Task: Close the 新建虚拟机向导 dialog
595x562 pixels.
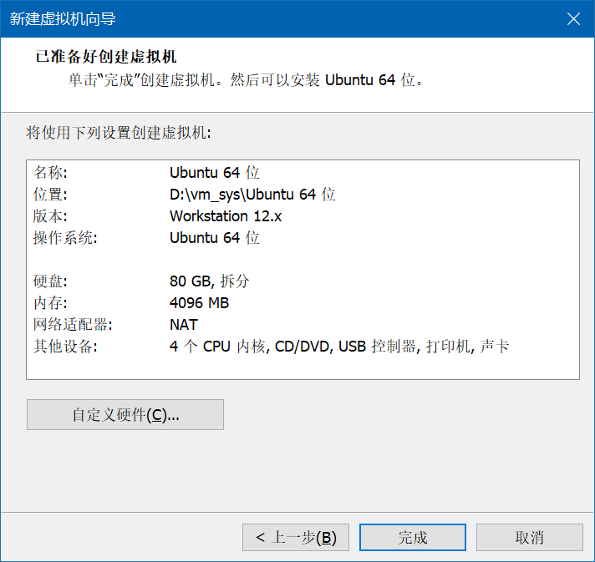Action: (573, 18)
